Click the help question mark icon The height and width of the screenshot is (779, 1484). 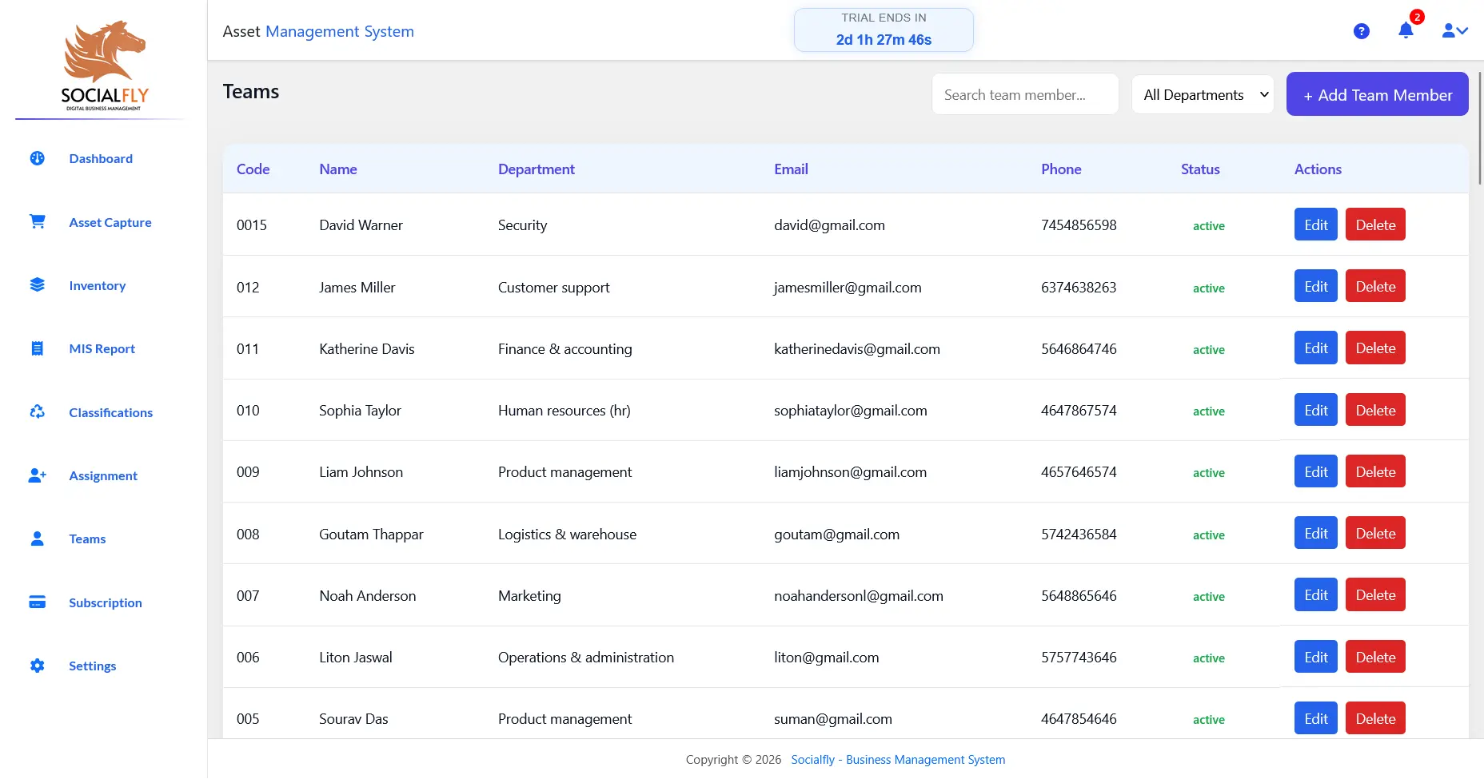1362,30
